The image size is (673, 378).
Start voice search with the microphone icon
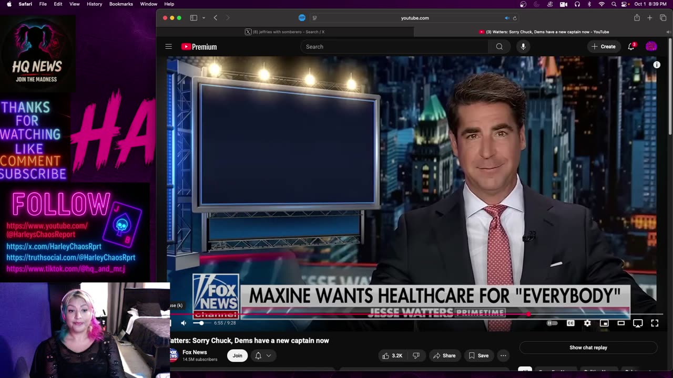[523, 47]
